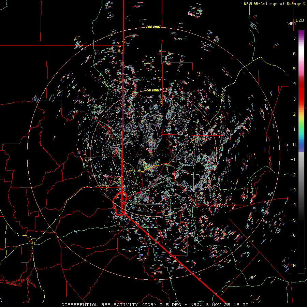The image size is (307, 307).
Task: Click the -4 value on color scale
Action: (x=293, y=205)
